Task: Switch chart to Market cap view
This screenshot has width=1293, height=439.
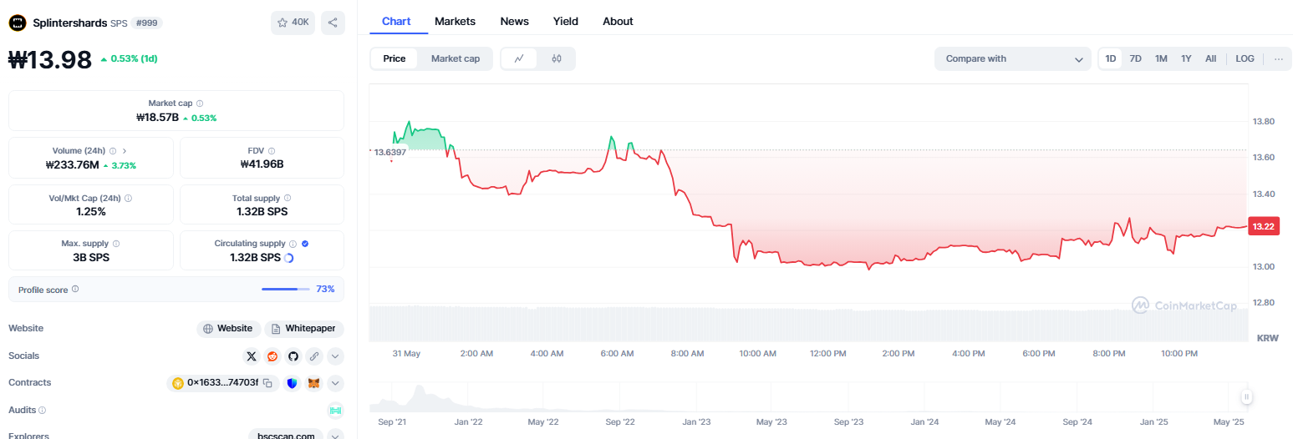Action: pos(456,58)
